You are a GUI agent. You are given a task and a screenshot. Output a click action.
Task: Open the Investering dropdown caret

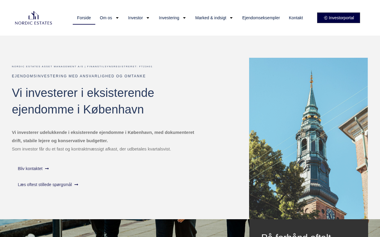pyautogui.click(x=184, y=18)
